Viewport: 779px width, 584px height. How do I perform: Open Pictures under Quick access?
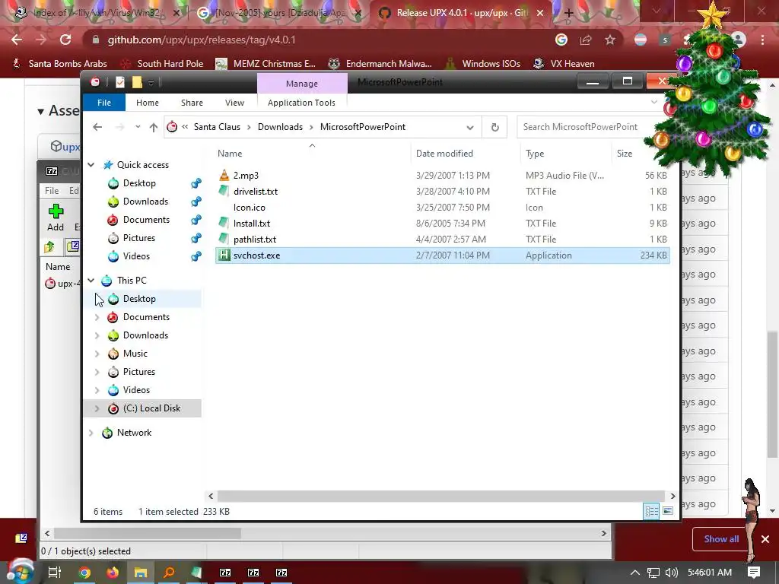click(x=139, y=238)
